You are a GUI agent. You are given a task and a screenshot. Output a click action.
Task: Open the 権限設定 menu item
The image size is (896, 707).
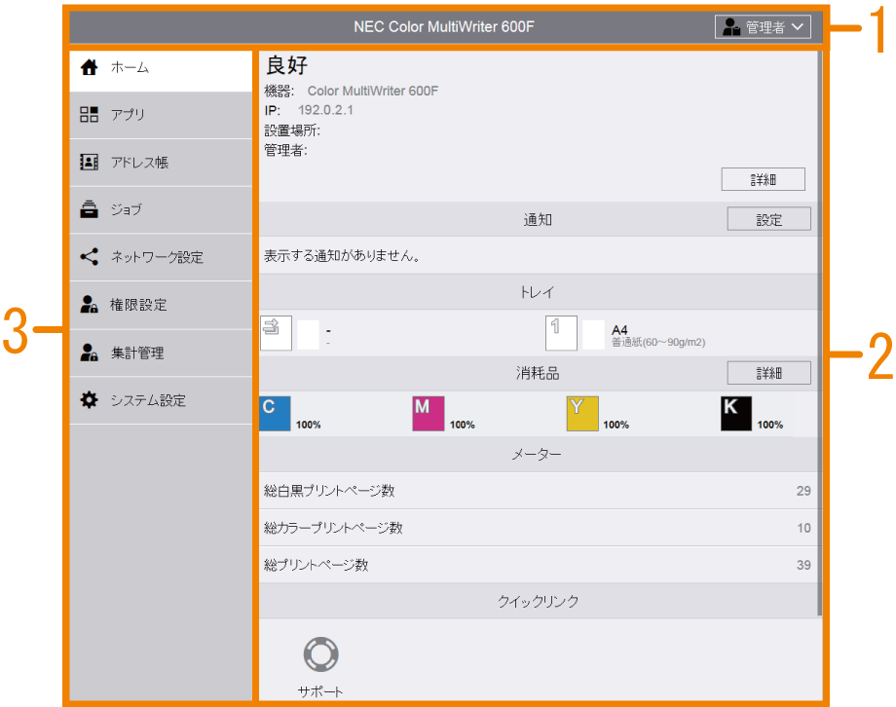pyautogui.click(x=138, y=305)
